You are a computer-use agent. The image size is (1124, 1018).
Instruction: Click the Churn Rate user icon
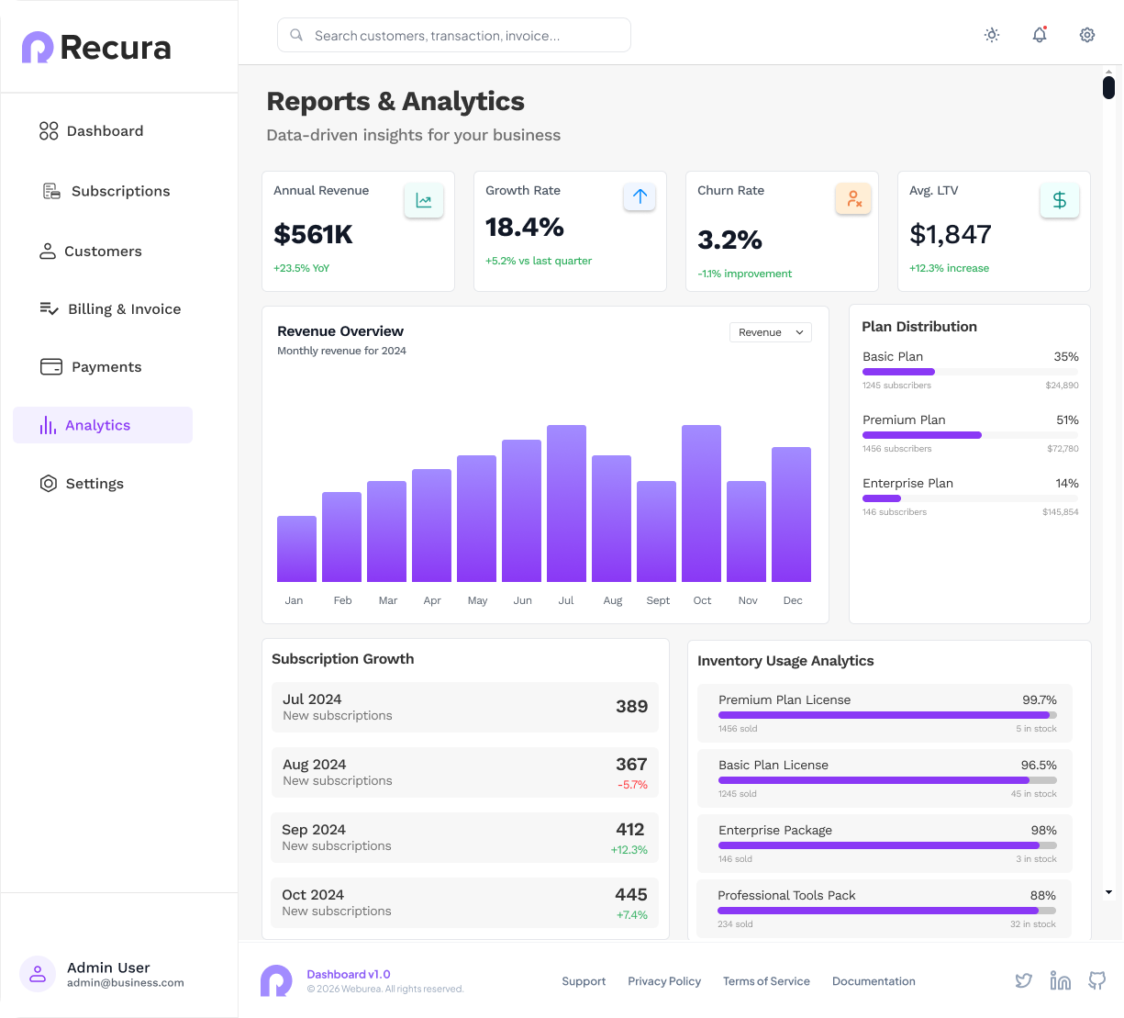[x=853, y=198]
